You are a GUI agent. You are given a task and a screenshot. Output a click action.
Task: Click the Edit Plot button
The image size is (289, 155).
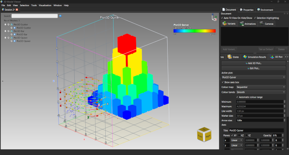click(x=253, y=68)
